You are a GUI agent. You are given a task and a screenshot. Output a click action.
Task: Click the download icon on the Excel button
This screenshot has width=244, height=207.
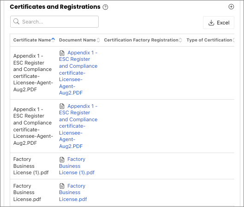tap(211, 23)
